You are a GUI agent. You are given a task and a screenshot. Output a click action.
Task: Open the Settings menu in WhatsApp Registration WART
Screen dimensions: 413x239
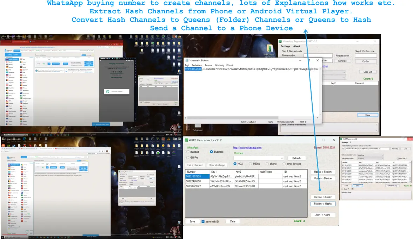[285, 46]
